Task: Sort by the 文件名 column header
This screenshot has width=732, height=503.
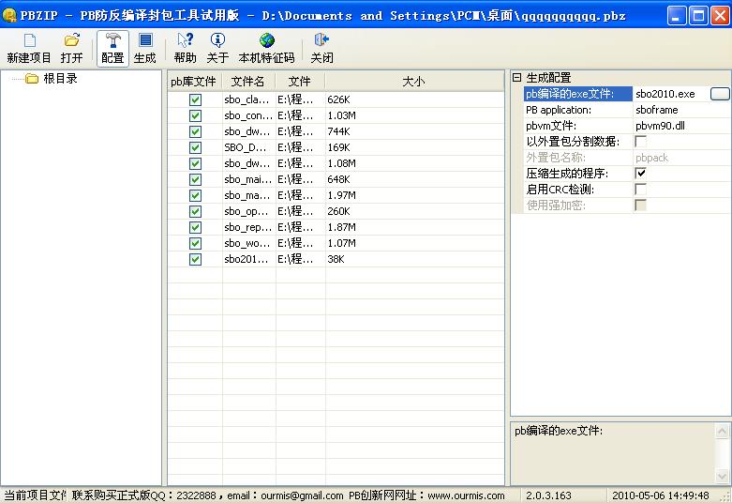Action: click(x=248, y=82)
